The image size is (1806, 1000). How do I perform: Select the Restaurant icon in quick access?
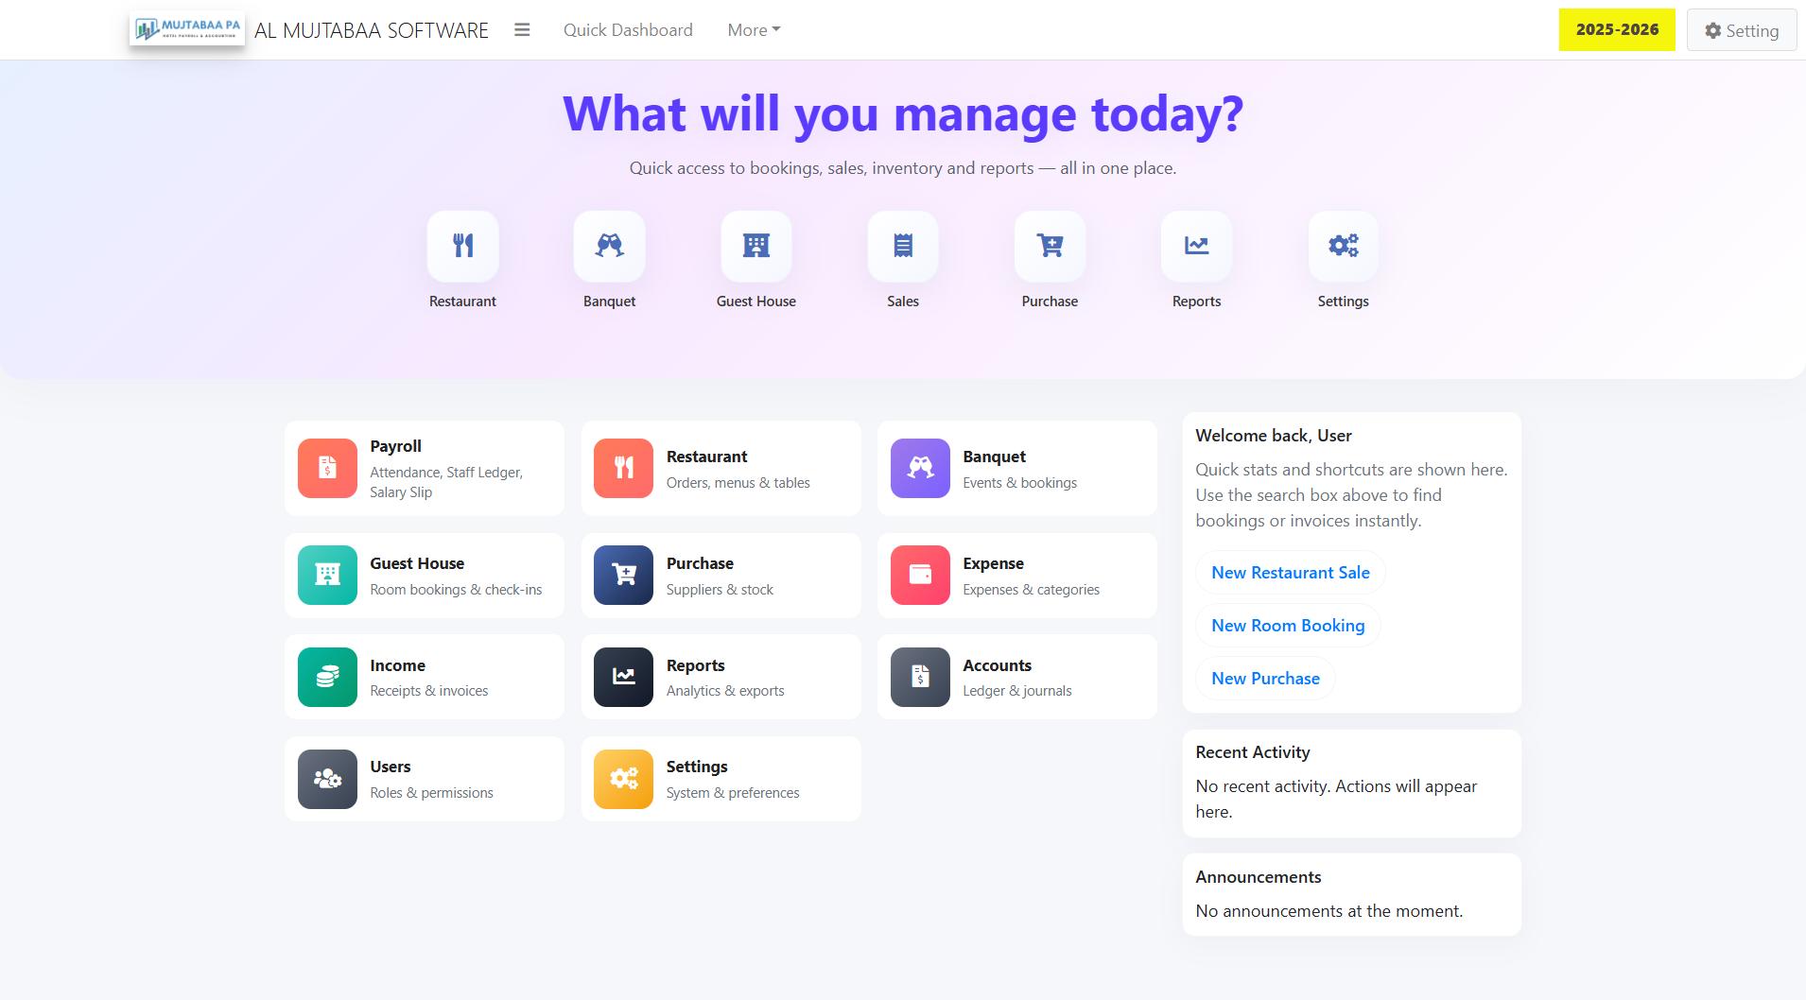(462, 247)
